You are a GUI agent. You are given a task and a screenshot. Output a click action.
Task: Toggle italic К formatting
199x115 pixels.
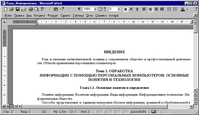(x=131, y=9)
